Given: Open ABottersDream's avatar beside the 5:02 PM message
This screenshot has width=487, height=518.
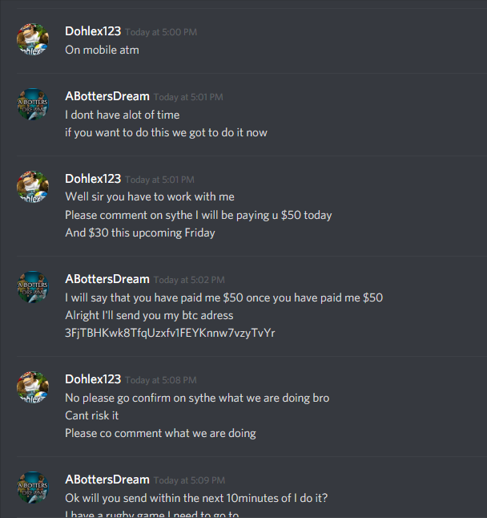Looking at the screenshot, I should click(33, 287).
